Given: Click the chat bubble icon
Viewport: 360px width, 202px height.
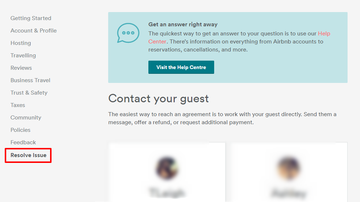Looking at the screenshot, I should [x=128, y=33].
